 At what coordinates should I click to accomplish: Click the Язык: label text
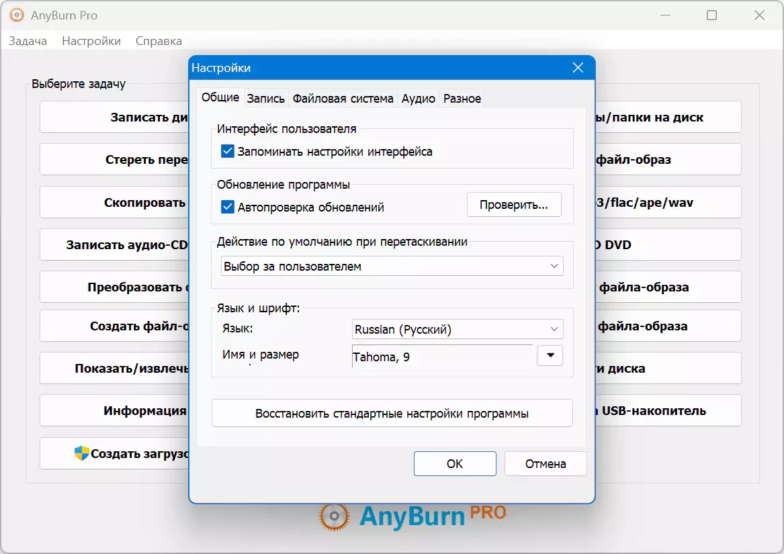point(238,328)
